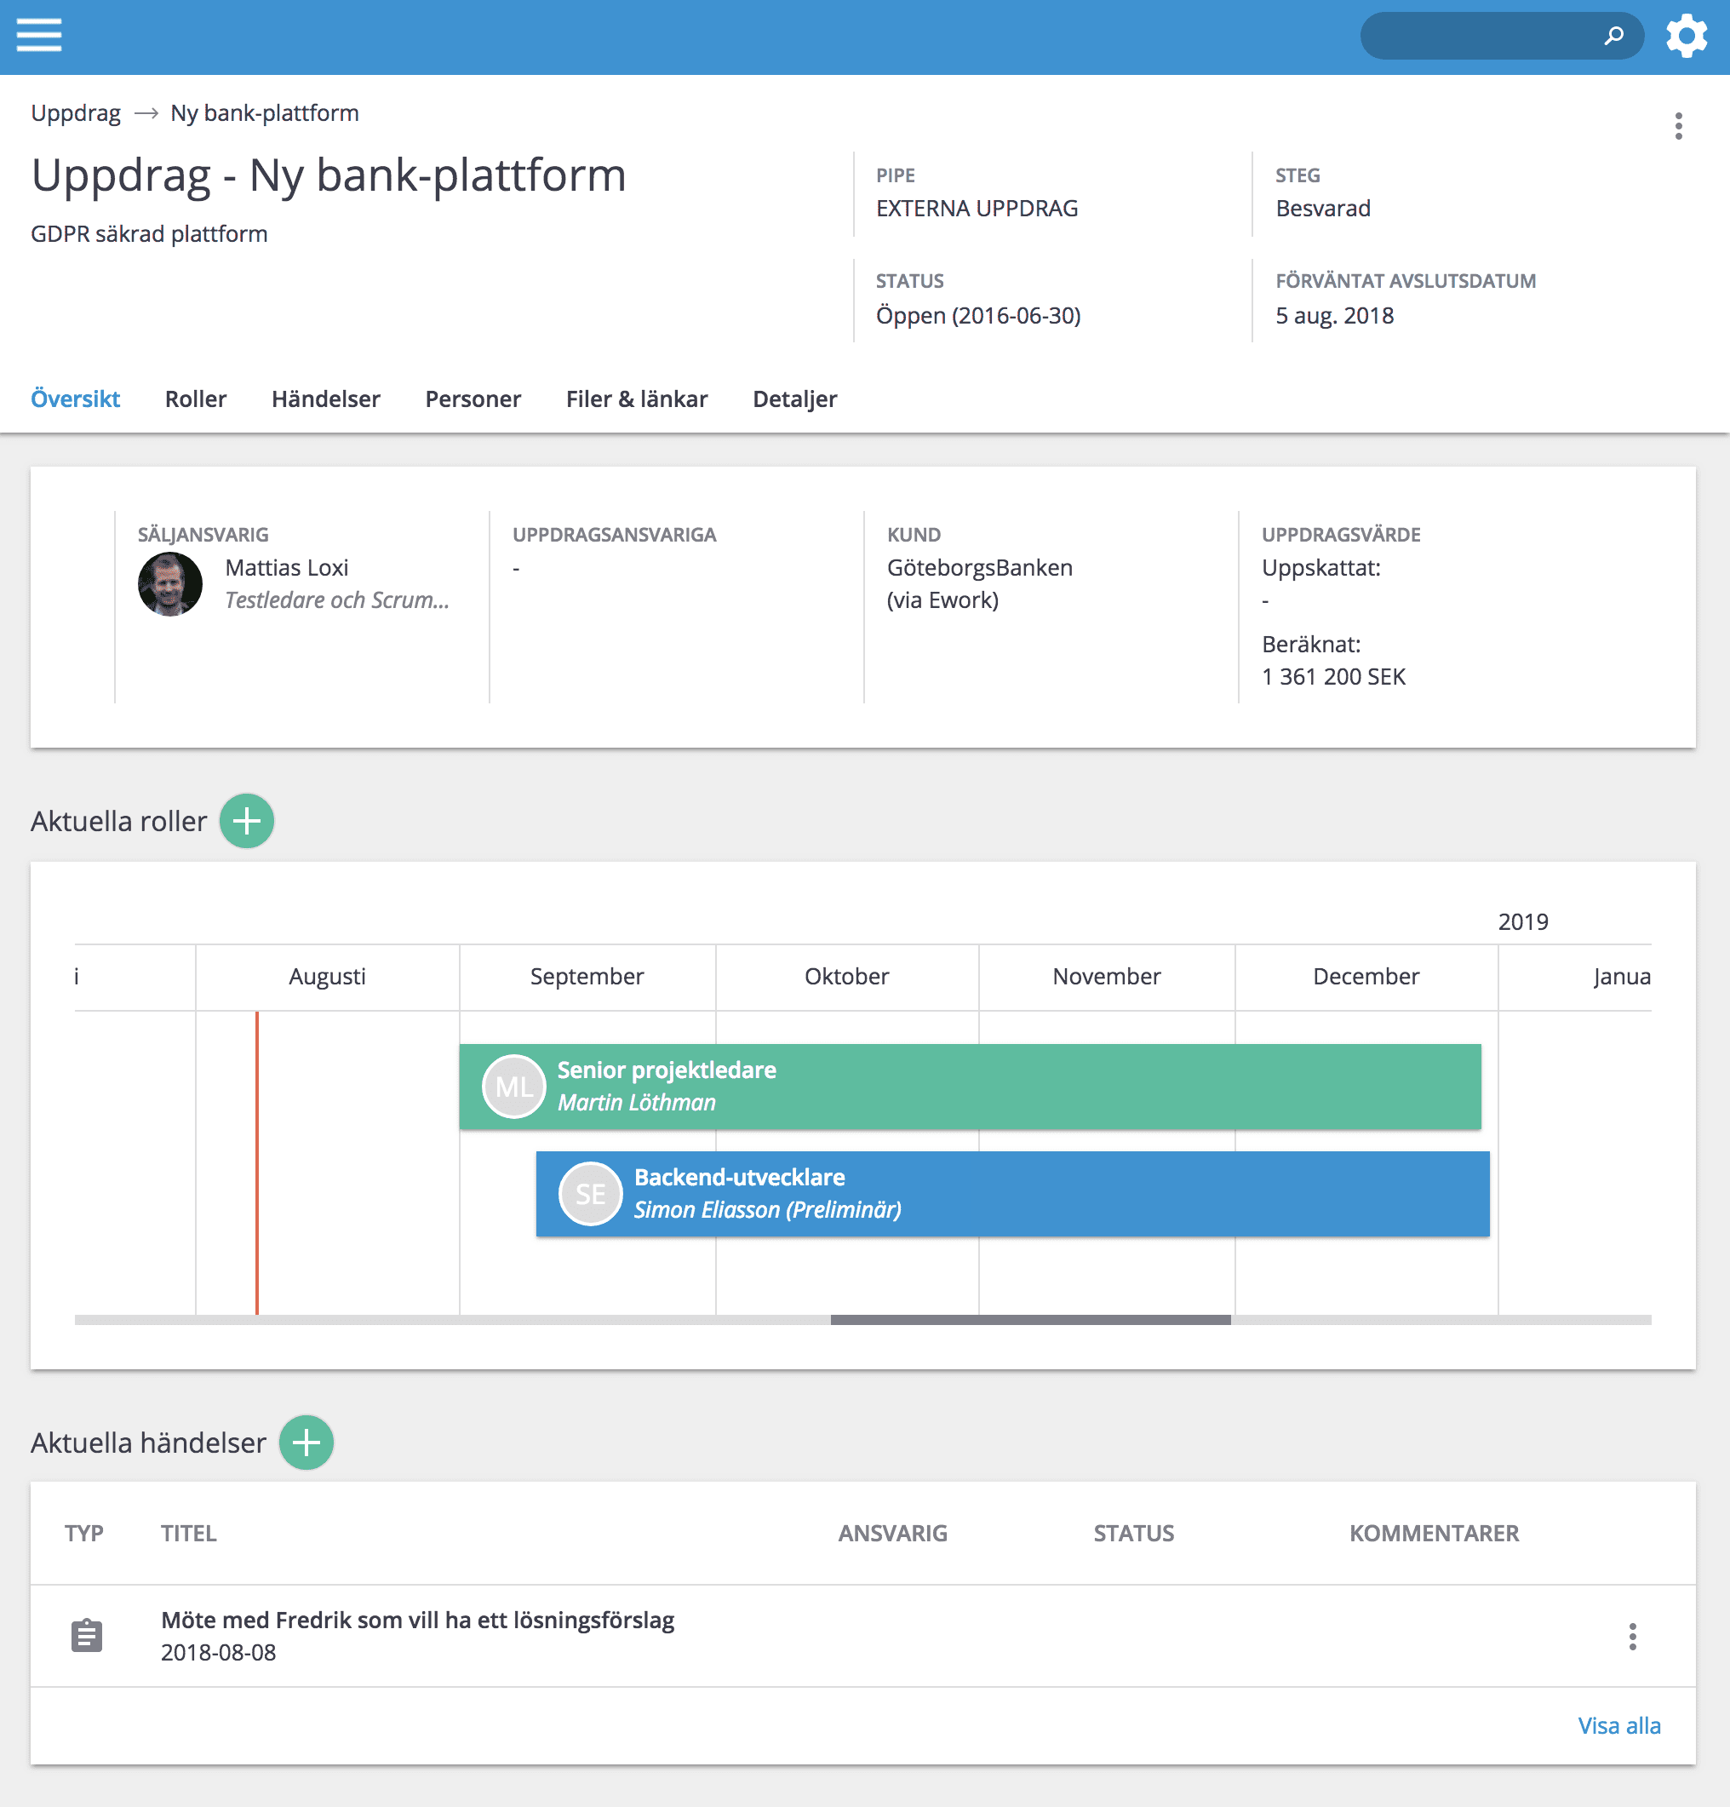Open settings via the gear icon

[1686, 36]
